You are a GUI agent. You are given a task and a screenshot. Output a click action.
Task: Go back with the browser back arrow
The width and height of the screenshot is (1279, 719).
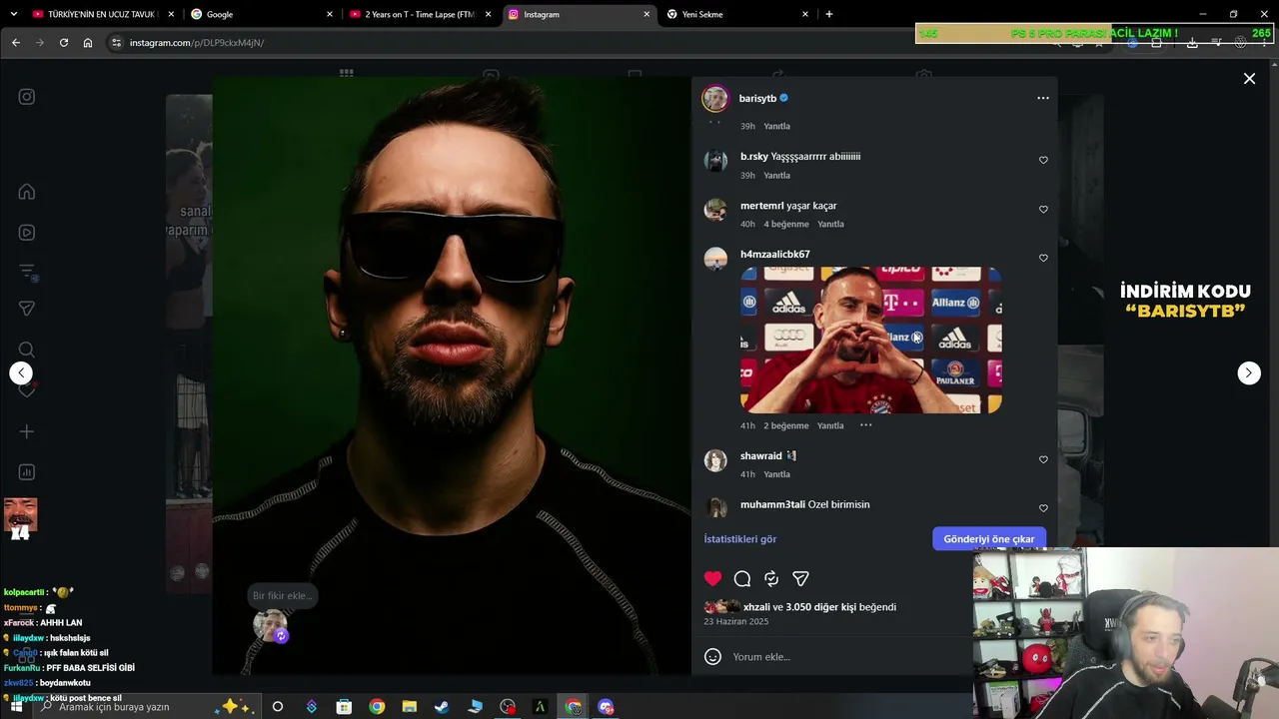click(x=16, y=43)
